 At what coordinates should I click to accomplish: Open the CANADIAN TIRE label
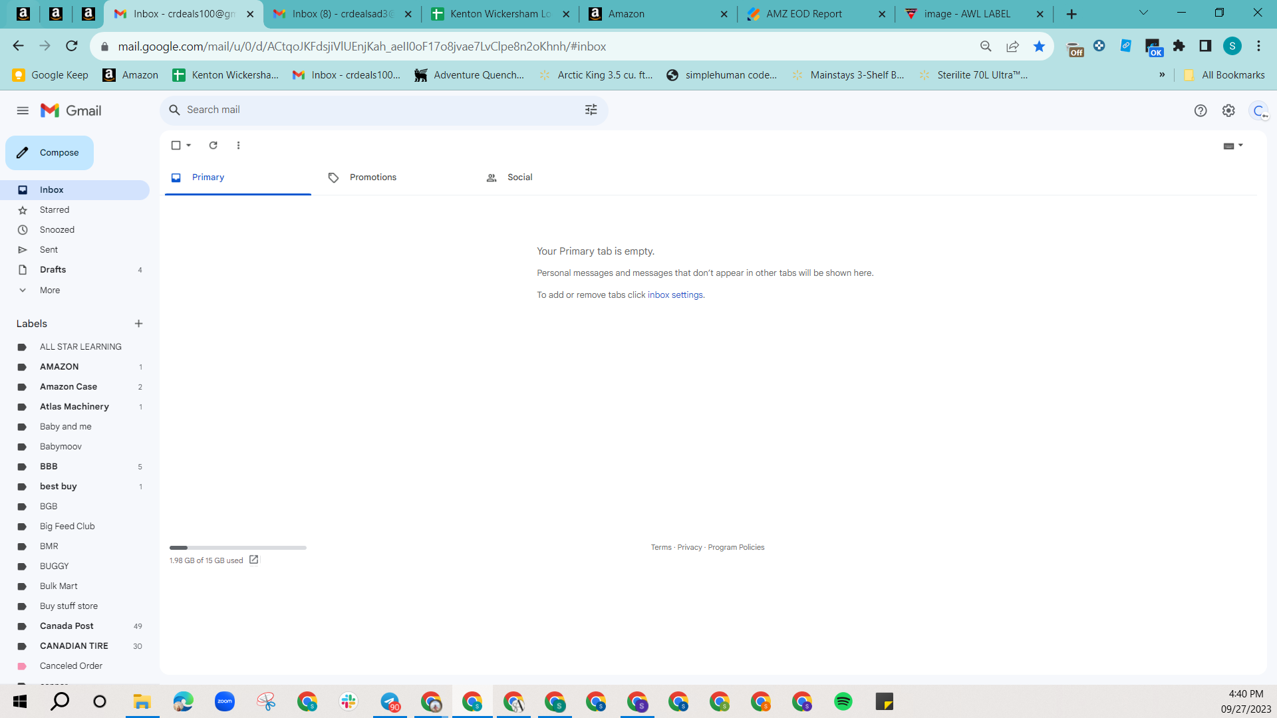(75, 646)
